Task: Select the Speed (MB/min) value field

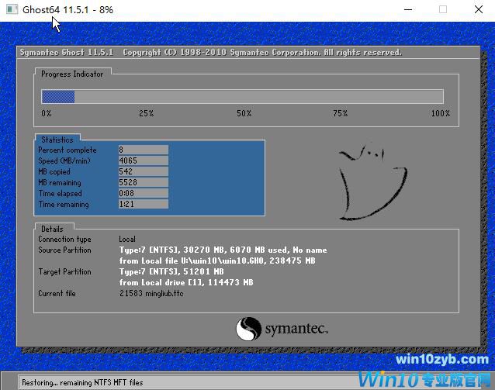Action: pyautogui.click(x=142, y=160)
